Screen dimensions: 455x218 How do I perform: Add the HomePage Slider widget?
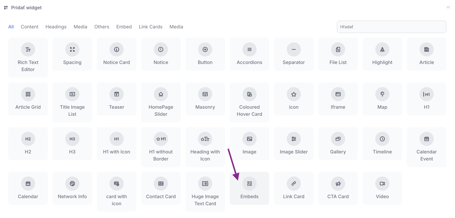(x=161, y=102)
